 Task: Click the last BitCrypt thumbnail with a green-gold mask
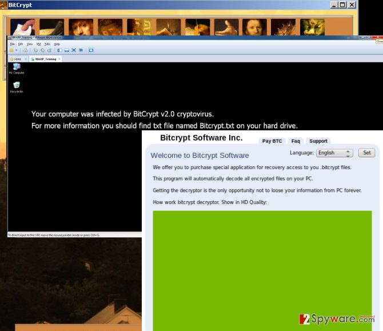tap(312, 27)
